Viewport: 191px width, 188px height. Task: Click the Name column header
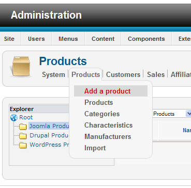pyautogui.click(x=187, y=130)
